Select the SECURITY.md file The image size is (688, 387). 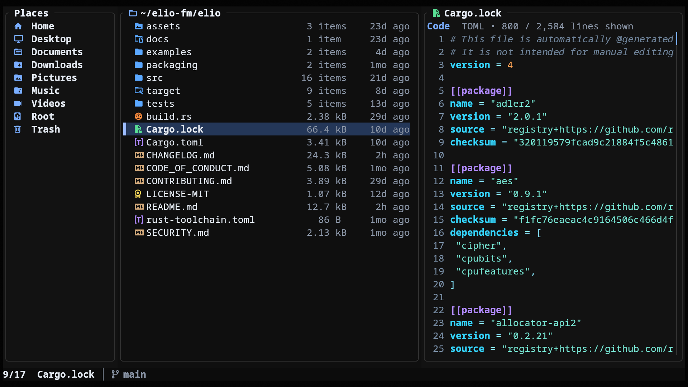tap(267, 233)
